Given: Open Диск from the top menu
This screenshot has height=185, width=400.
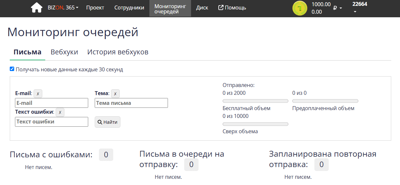Looking at the screenshot, I should click(x=202, y=8).
